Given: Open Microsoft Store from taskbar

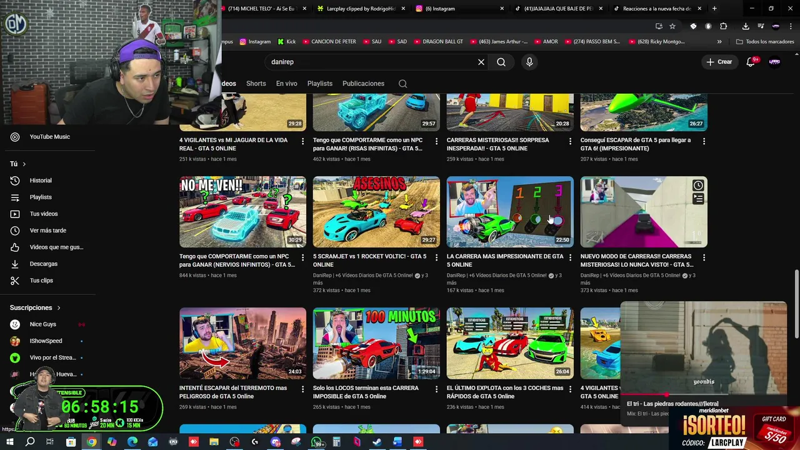Looking at the screenshot, I should [71, 442].
